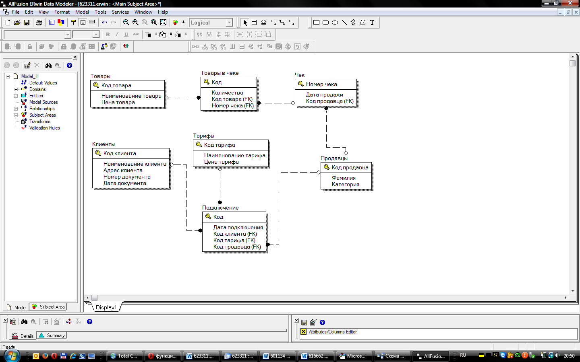Select the Text tool (T) drawing icon
This screenshot has width=580, height=362.
pyautogui.click(x=372, y=23)
